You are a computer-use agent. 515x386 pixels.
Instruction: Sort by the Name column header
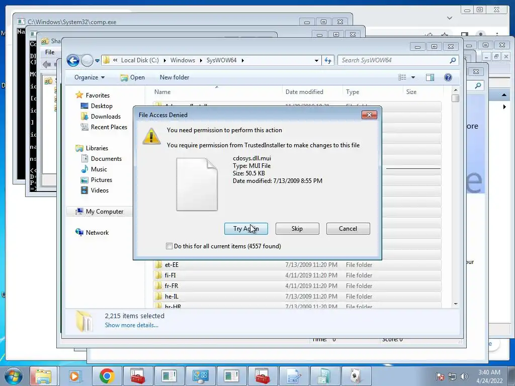217,92
